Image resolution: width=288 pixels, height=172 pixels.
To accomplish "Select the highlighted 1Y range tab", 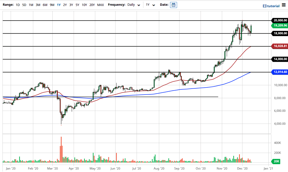I will tap(58, 5).
